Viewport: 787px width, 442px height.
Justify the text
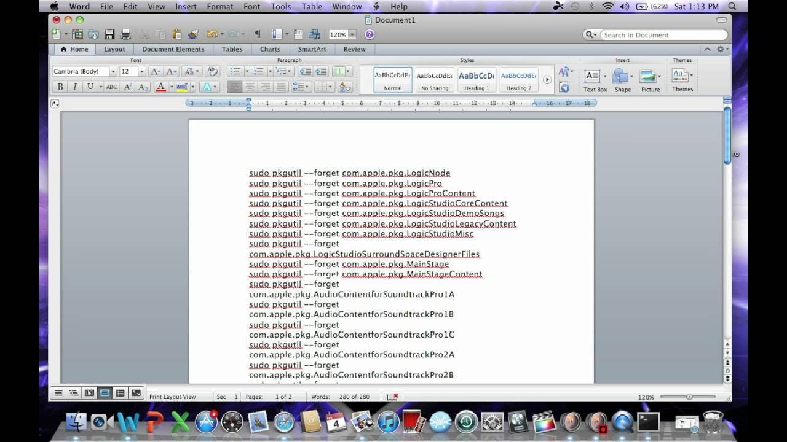click(x=281, y=87)
